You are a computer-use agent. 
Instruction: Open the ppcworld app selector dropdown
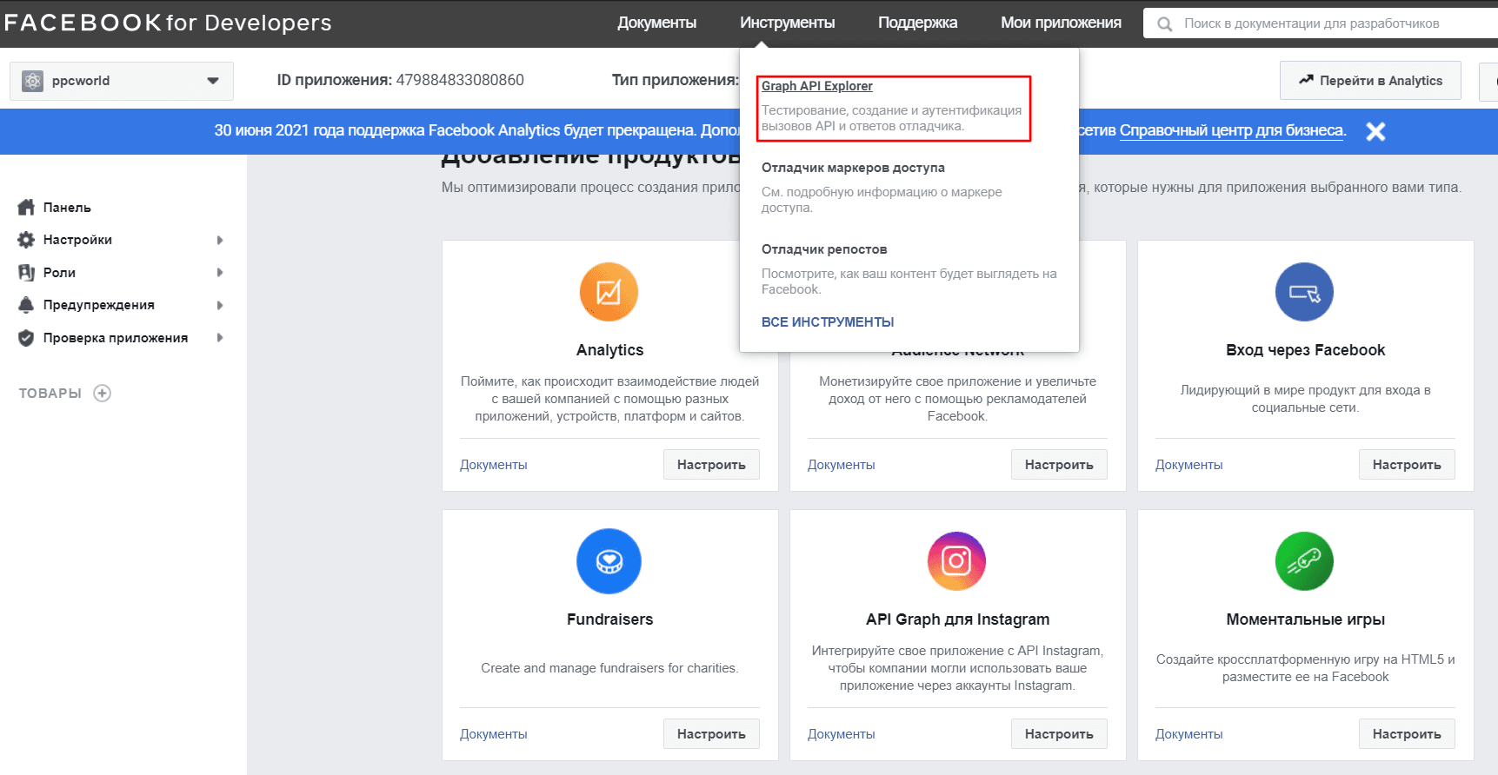tap(122, 81)
